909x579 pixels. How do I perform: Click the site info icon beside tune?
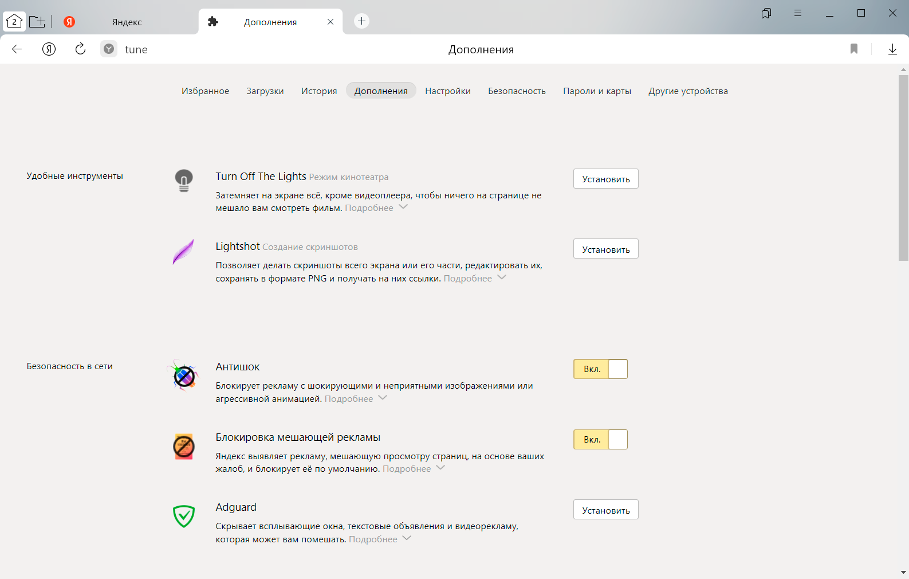[x=109, y=49]
